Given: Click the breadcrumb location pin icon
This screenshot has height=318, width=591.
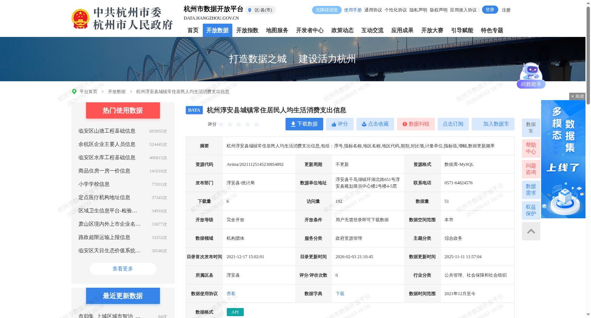Looking at the screenshot, I should coord(74,92).
